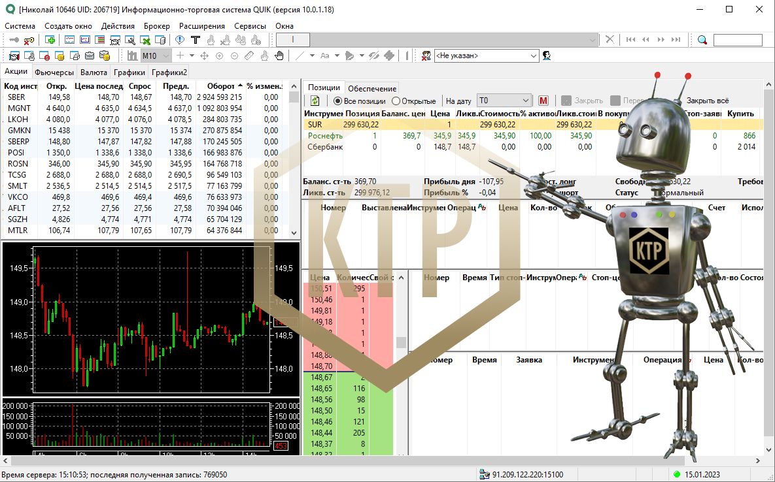Click the zoom out magnifier on chart toolbar
Screen dimensions: 775x482
pos(235,56)
